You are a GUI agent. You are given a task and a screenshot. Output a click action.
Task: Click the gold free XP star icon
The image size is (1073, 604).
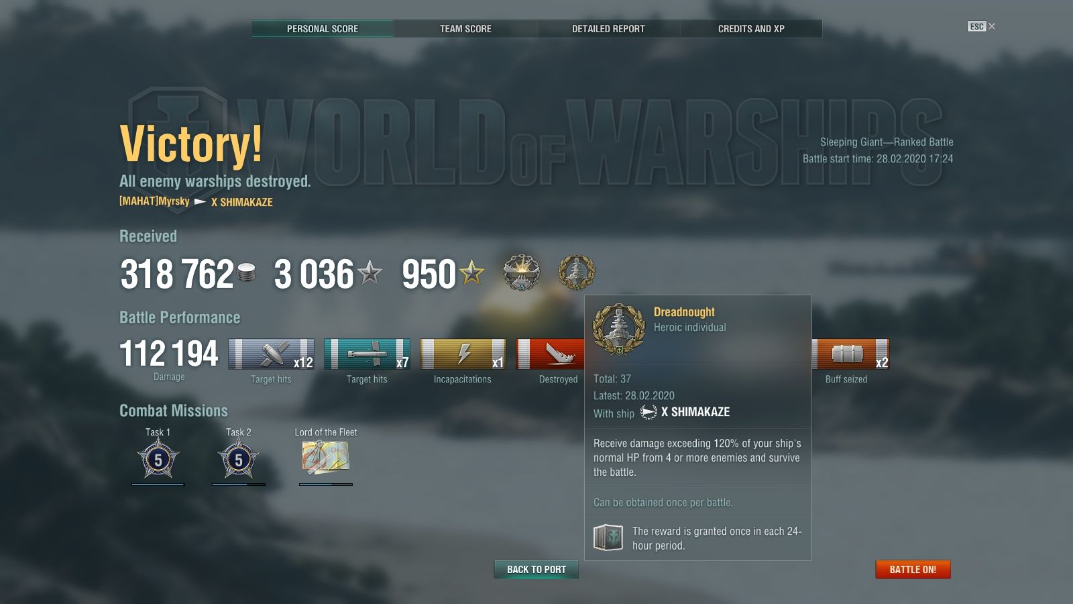[471, 272]
